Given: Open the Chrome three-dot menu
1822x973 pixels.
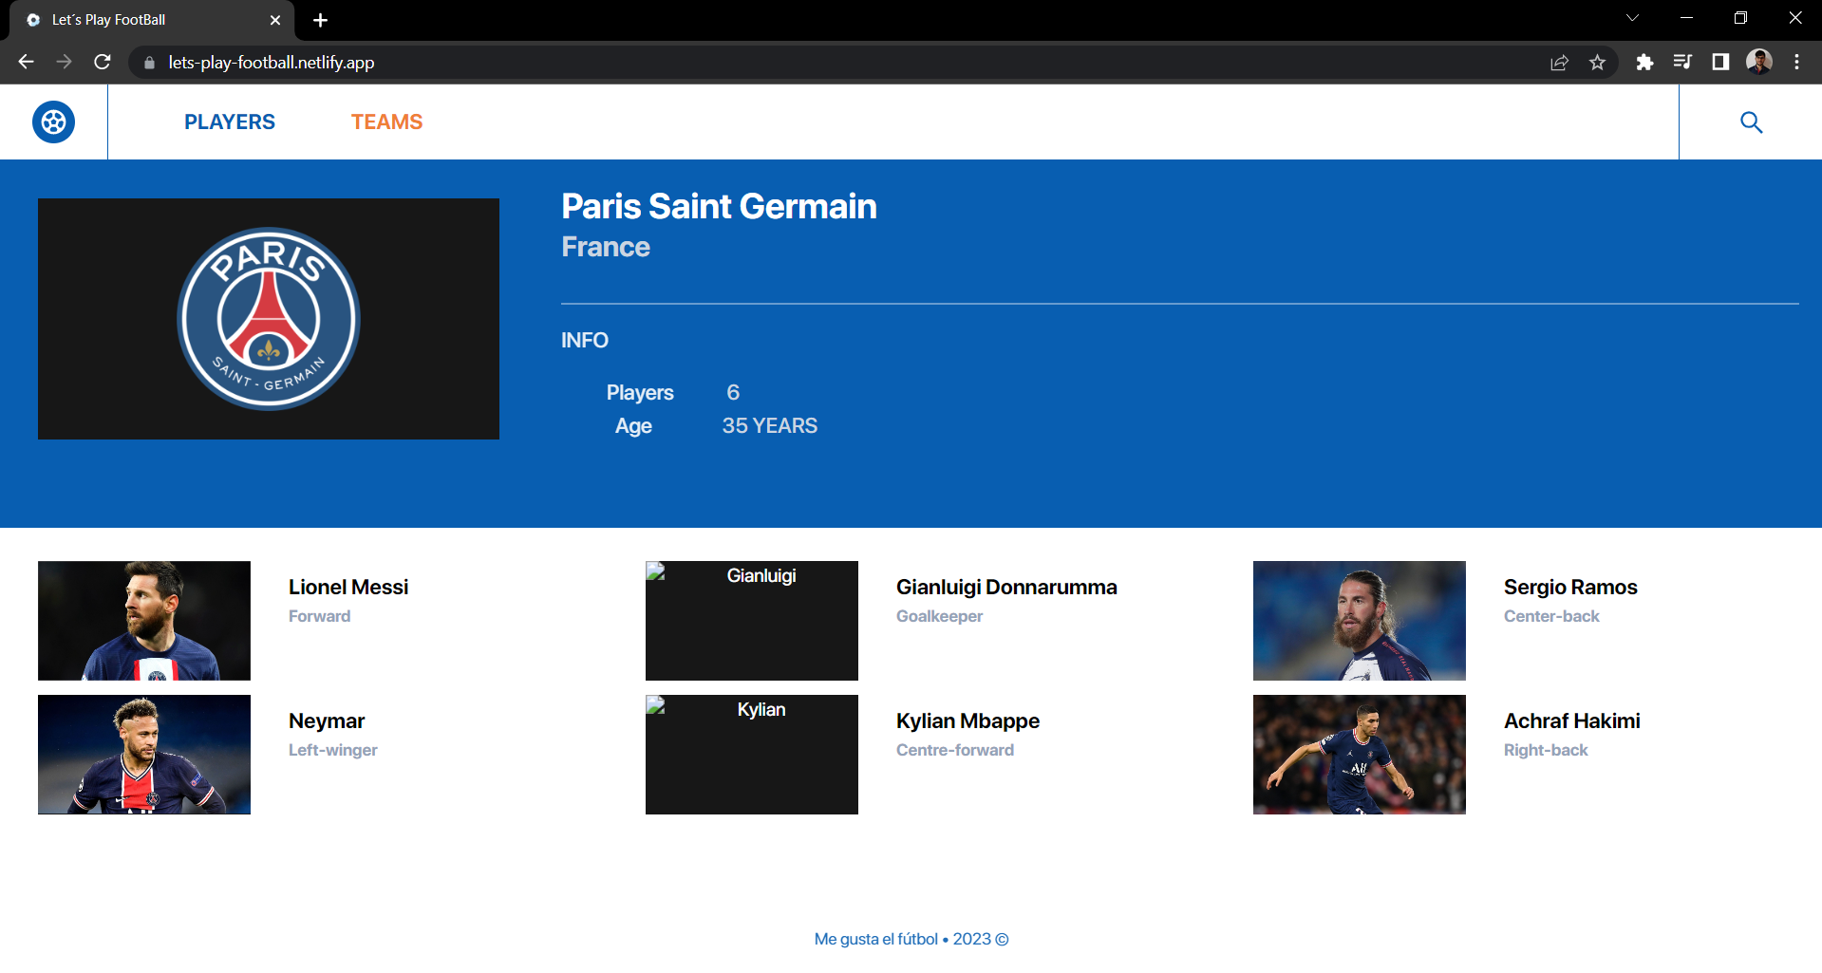Looking at the screenshot, I should (1796, 62).
